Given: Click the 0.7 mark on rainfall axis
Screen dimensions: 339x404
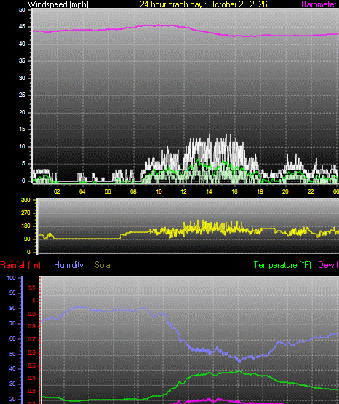Looking at the screenshot, I should [x=32, y=340].
